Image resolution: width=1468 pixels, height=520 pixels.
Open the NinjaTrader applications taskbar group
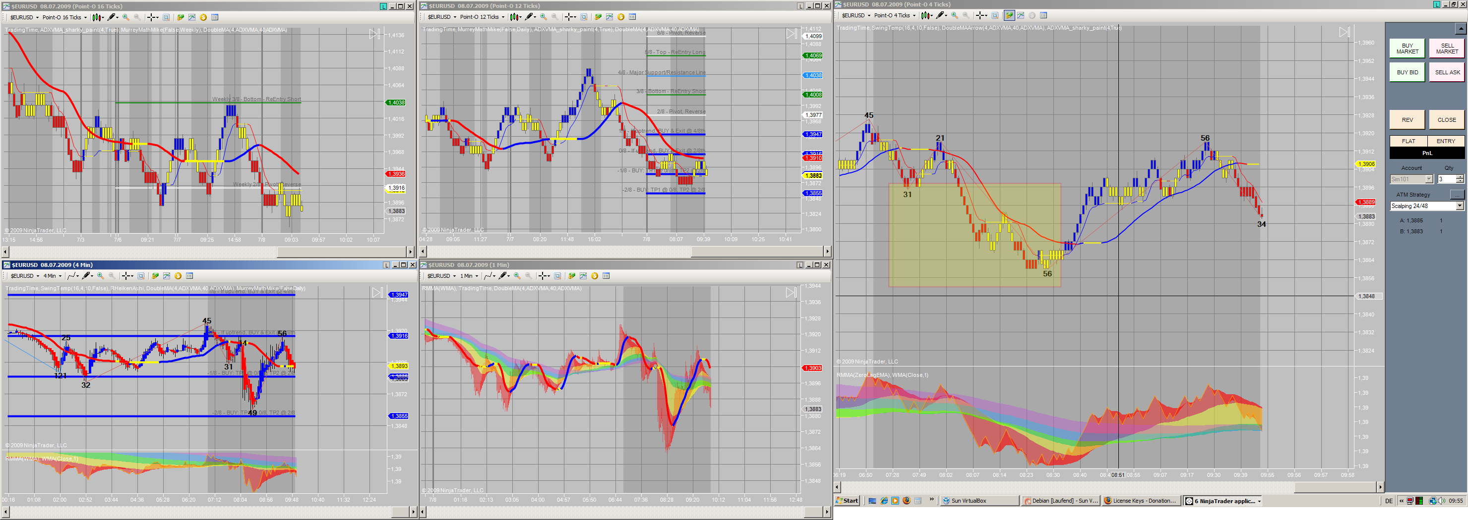(1223, 501)
